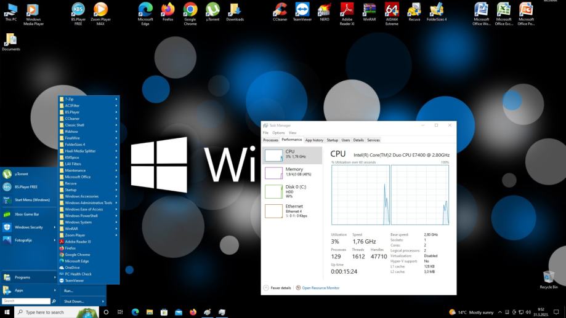566x318 pixels.
Task: Open CCleaner desktop shortcut icon
Action: click(280, 11)
